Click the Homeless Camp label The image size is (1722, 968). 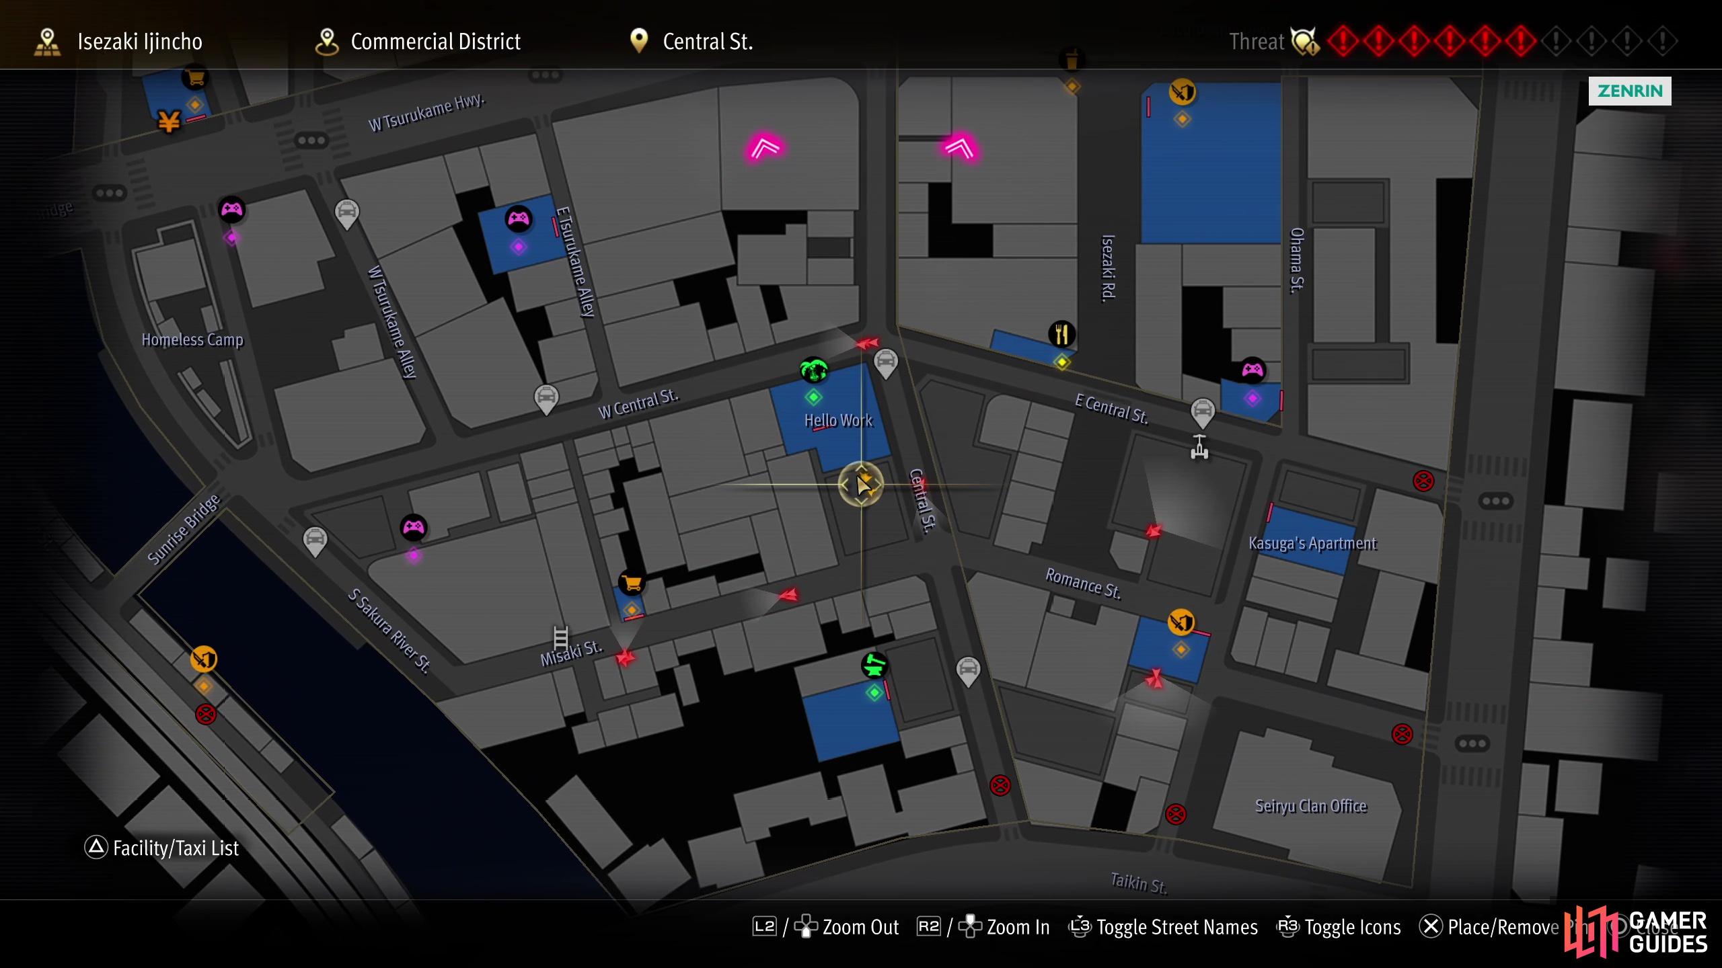(x=192, y=339)
